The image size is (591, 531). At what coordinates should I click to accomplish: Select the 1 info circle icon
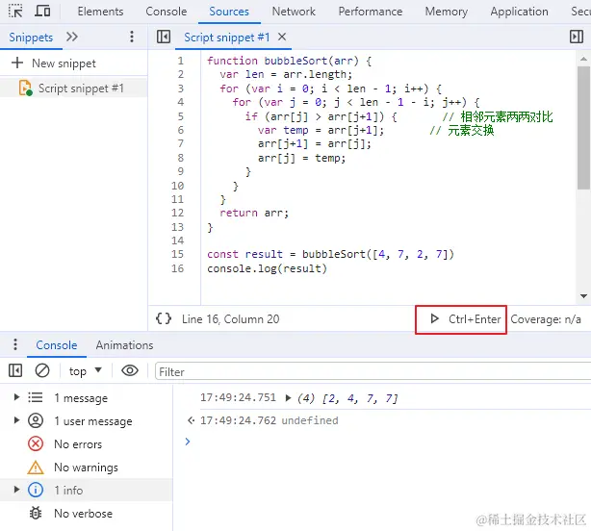pos(36,490)
